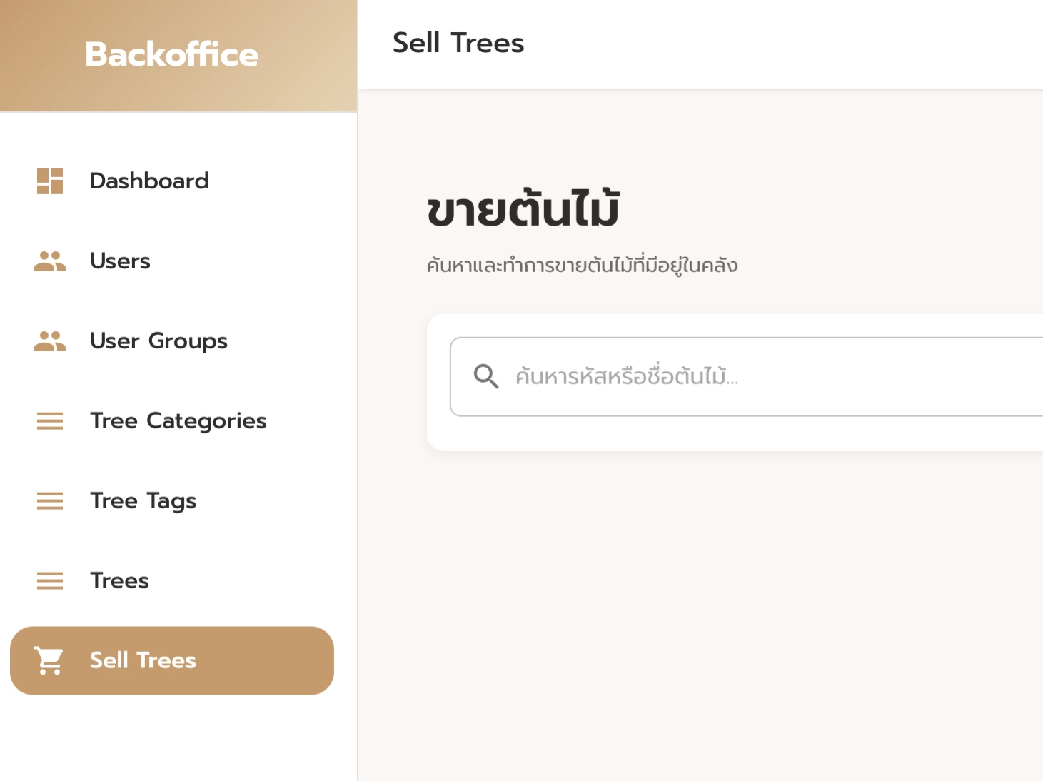Click the Trees list icon

[50, 581]
